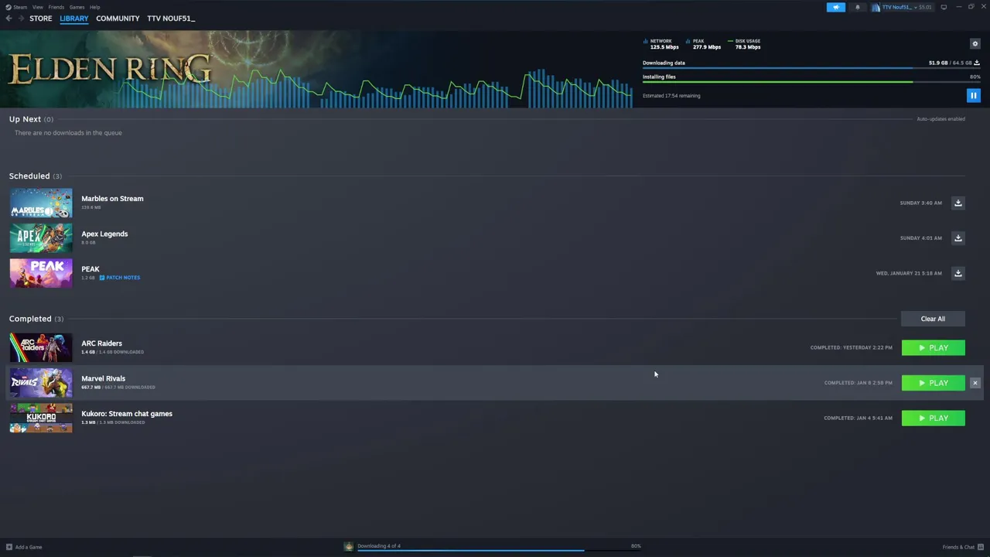
Task: Open ARC Raiders thumbnail
Action: [x=41, y=348]
